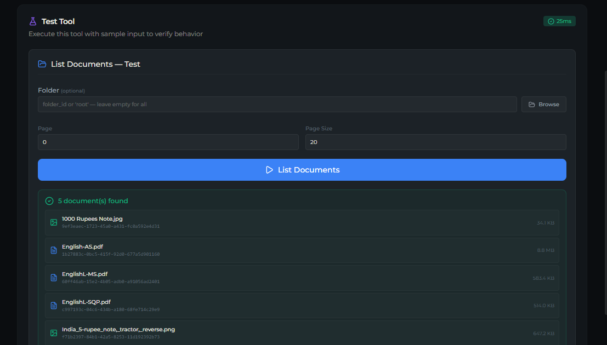Click the Browse folder button
This screenshot has width=607, height=345.
click(x=543, y=105)
